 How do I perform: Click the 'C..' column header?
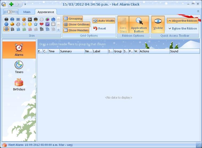pyautogui.click(x=46, y=51)
